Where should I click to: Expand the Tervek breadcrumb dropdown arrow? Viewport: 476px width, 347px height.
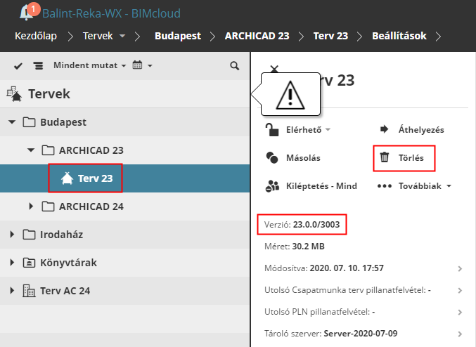(x=122, y=36)
